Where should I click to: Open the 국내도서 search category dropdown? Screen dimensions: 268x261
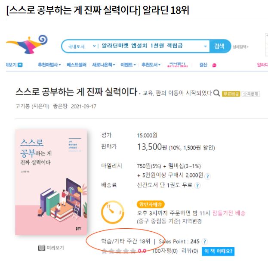(x=79, y=47)
